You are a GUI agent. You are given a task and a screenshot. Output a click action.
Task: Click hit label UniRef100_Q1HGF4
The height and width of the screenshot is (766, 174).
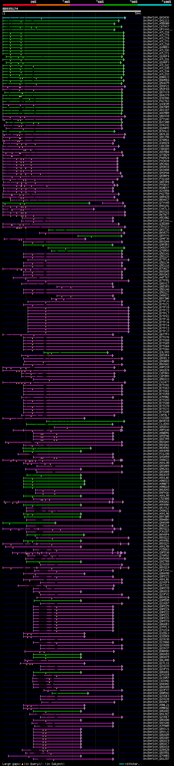tap(156, 57)
